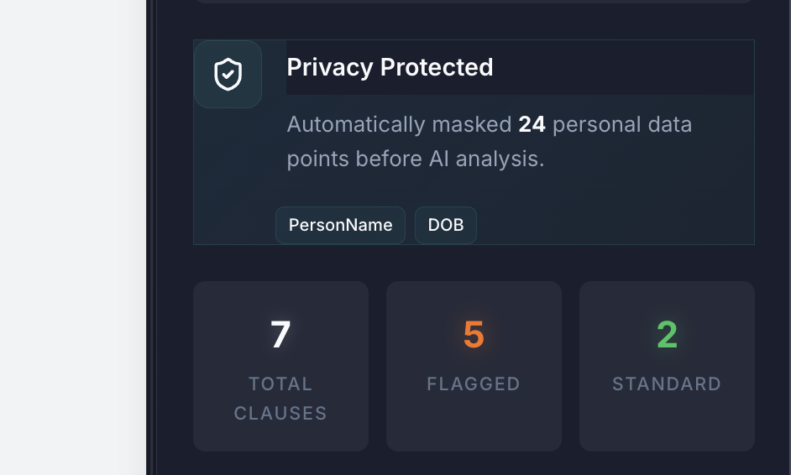Click the vertical divider at panel's left edge
The image size is (791, 475).
click(x=151, y=237)
